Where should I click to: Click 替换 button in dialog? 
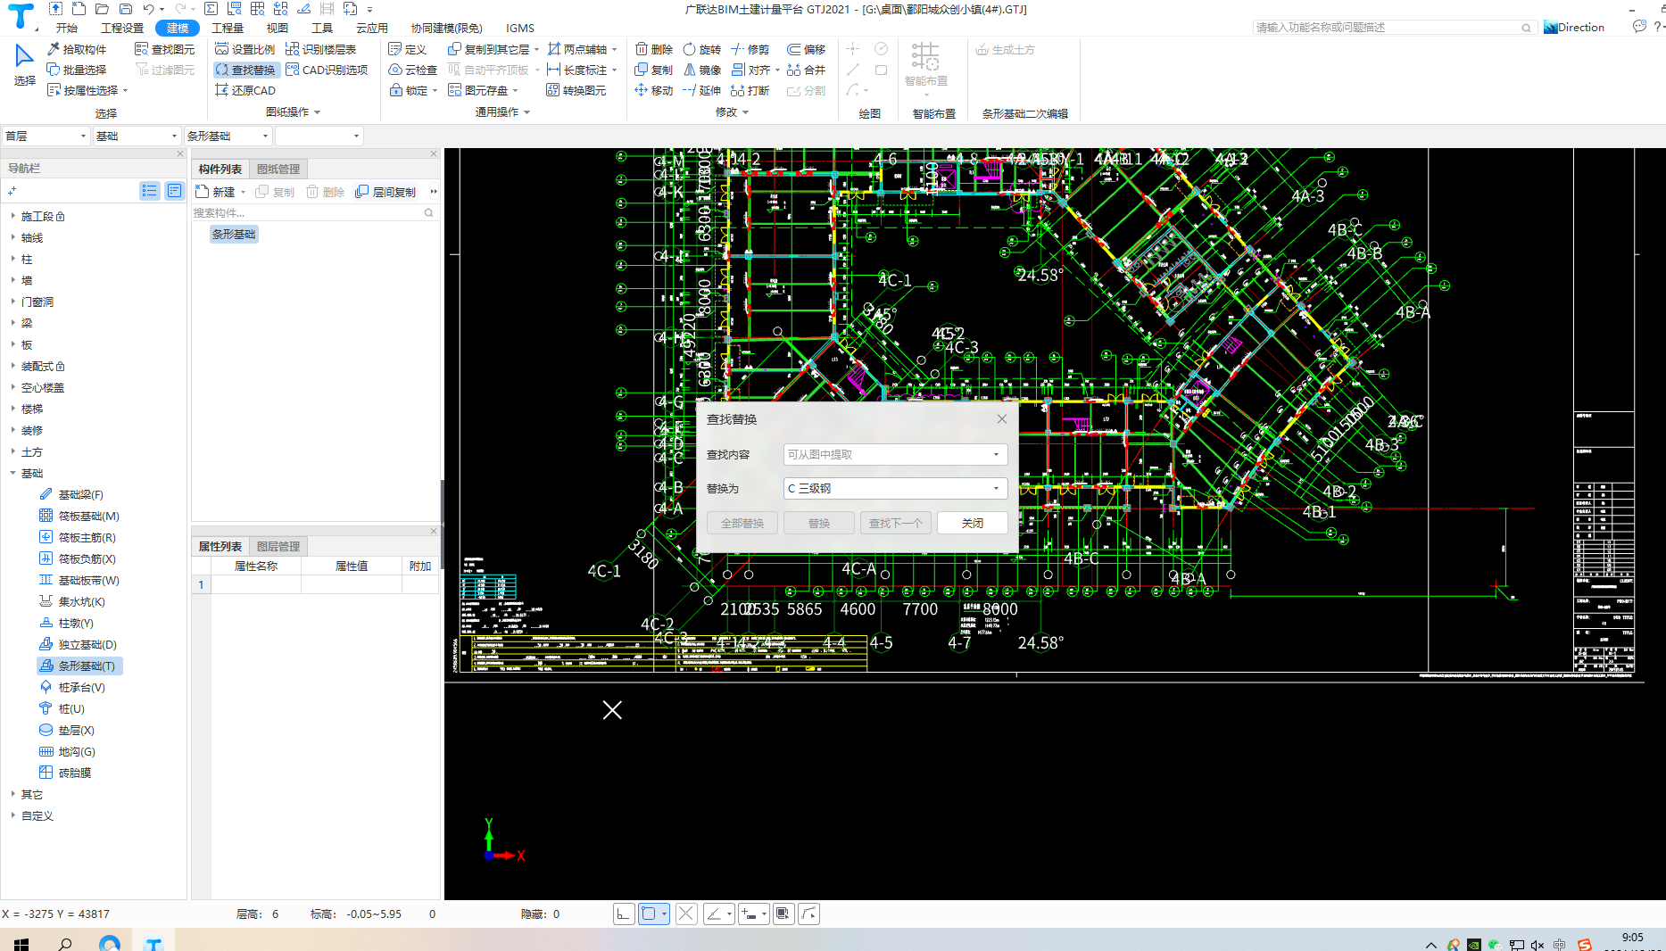819,523
